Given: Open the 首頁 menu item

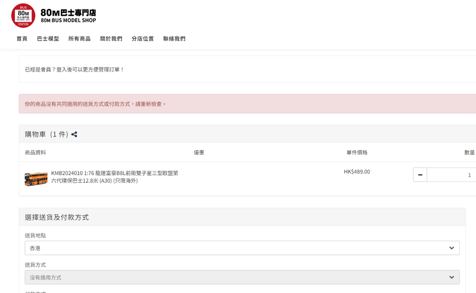Looking at the screenshot, I should coord(22,39).
